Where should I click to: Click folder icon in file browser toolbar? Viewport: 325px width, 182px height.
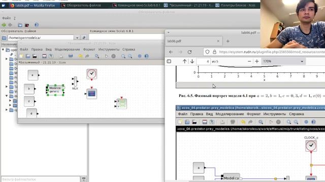click(20, 25)
